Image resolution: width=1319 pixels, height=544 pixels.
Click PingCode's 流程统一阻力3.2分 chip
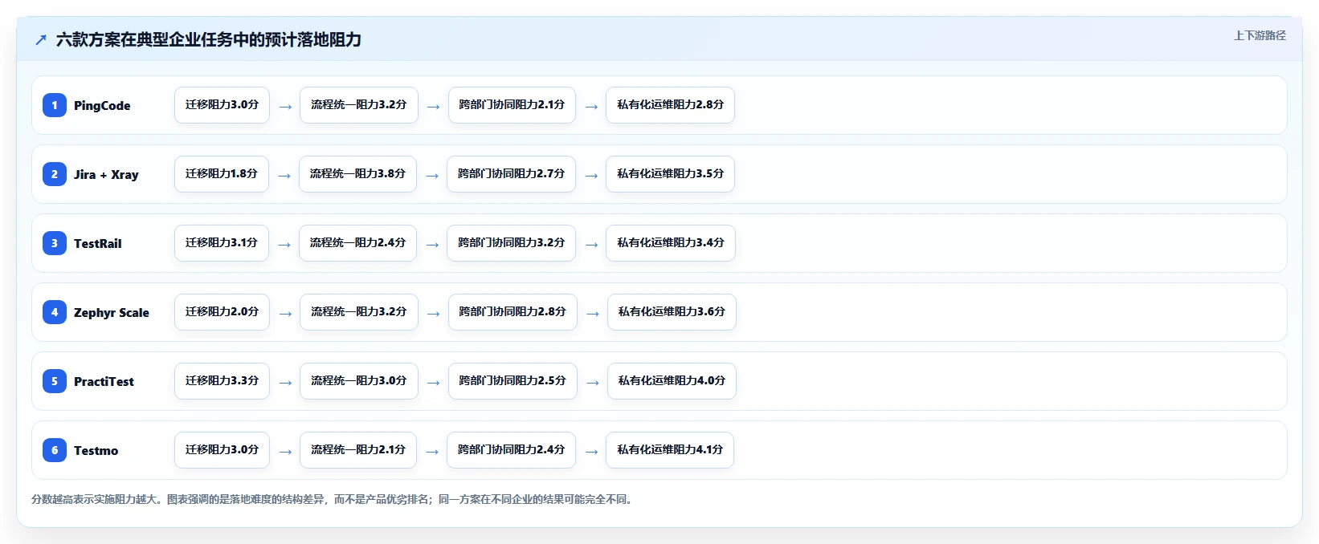pyautogui.click(x=359, y=105)
